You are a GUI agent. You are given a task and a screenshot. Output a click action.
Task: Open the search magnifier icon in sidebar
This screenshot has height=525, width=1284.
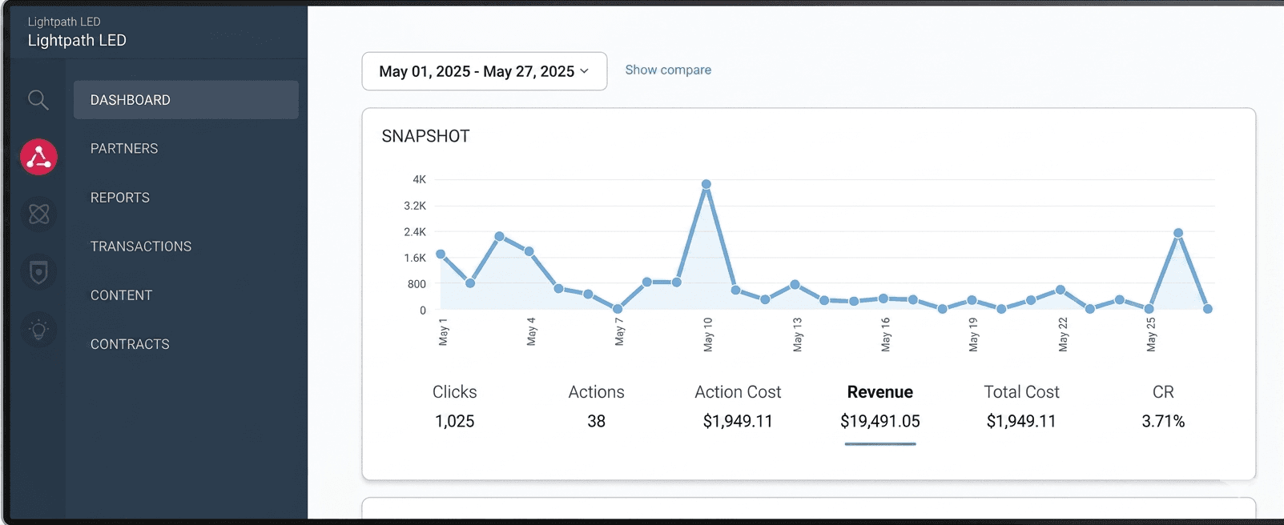click(x=38, y=100)
